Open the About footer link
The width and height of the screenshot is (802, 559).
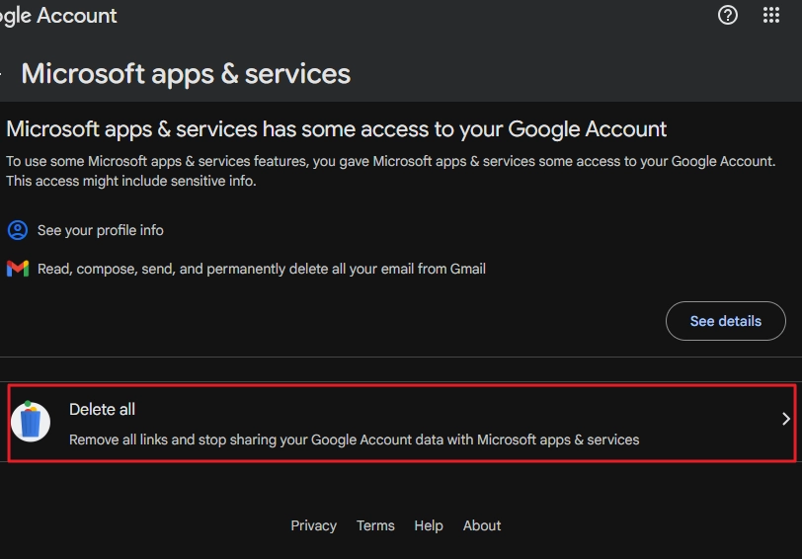point(482,525)
